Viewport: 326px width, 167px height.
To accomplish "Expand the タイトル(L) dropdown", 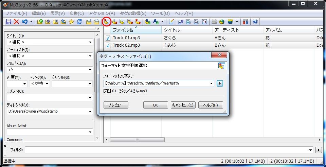I will pos(90,42).
